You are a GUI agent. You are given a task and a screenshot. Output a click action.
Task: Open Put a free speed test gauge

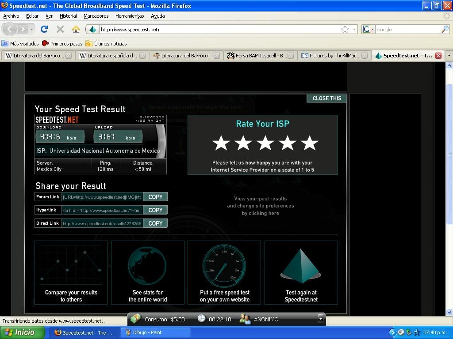coord(224,272)
